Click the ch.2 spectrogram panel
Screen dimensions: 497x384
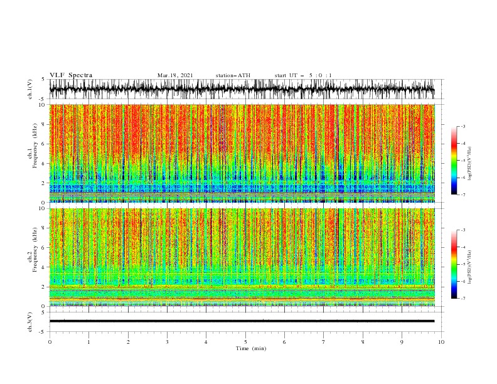click(x=242, y=257)
